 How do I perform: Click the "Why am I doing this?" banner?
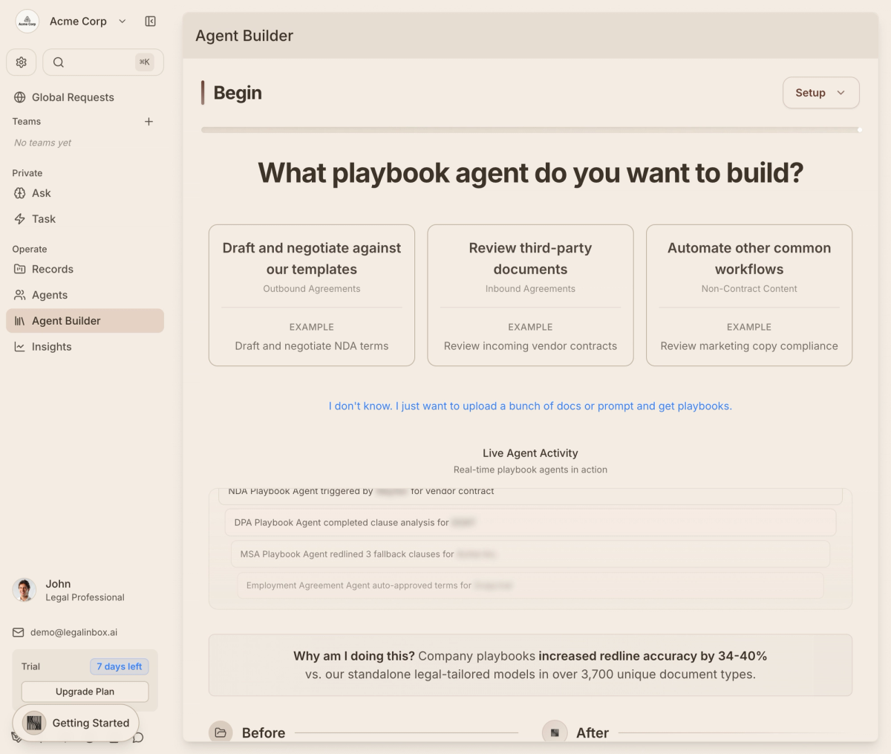pyautogui.click(x=530, y=666)
